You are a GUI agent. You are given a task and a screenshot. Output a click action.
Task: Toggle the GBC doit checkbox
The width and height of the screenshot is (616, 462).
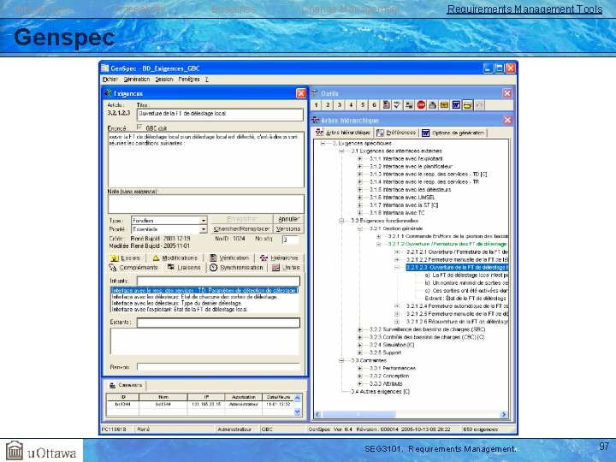pos(139,127)
